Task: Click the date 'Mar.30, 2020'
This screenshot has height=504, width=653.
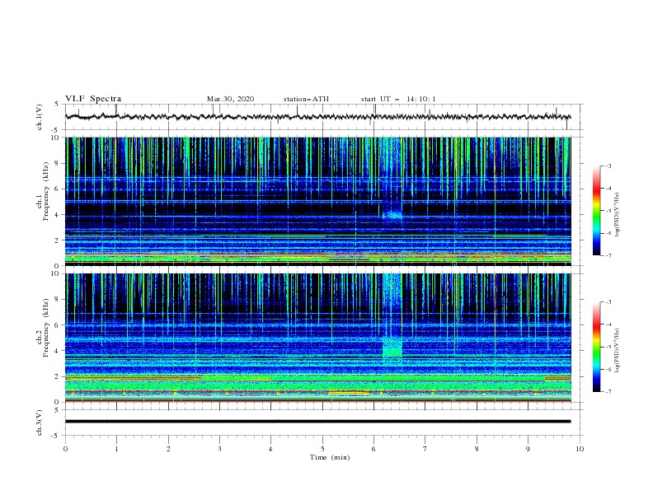Action: coord(230,99)
